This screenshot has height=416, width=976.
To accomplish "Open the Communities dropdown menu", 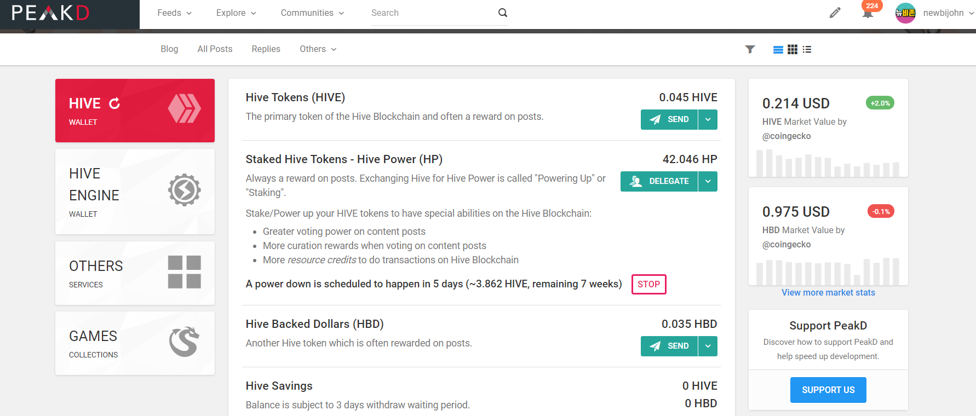I will point(312,13).
